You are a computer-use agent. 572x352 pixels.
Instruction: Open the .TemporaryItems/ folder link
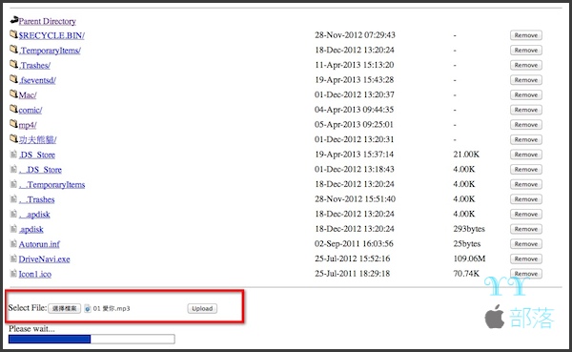[x=50, y=51]
